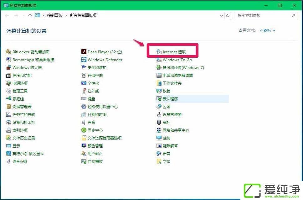Open the Windows 防火墙 icon
This screenshot has height=200, width=303.
[x=9, y=67]
